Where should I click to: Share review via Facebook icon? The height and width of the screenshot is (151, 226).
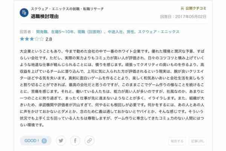pyautogui.click(x=75, y=140)
